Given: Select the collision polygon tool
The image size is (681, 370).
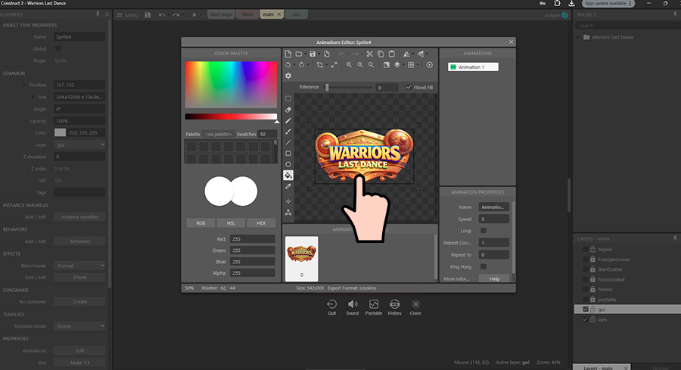Looking at the screenshot, I should pyautogui.click(x=288, y=213).
